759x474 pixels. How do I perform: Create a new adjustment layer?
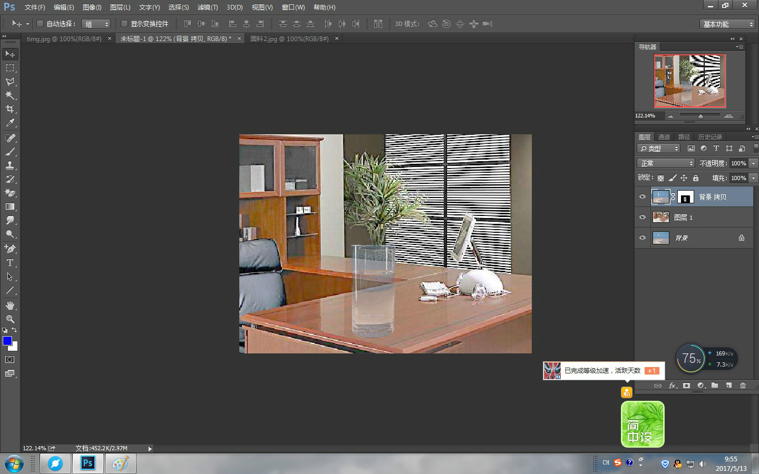point(700,386)
